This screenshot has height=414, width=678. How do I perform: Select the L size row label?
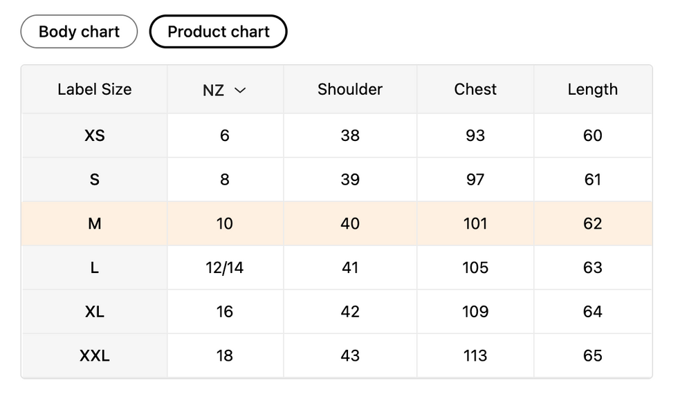coord(94,267)
